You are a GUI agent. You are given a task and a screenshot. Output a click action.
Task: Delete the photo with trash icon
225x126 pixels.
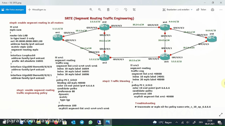tap(108, 9)
